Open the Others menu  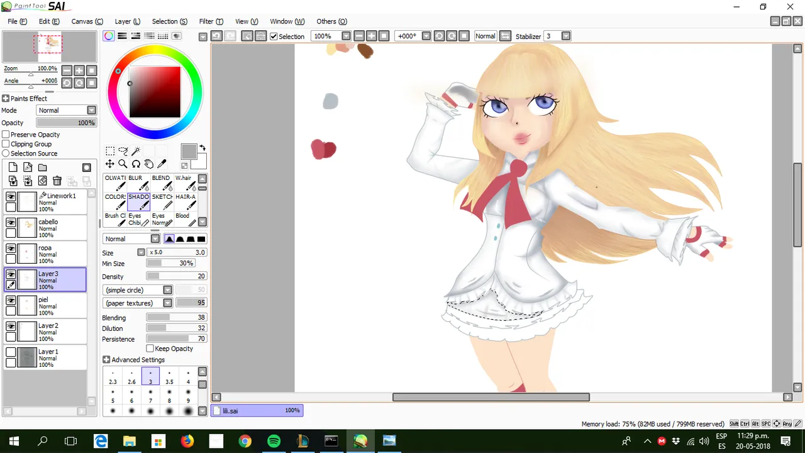(331, 21)
